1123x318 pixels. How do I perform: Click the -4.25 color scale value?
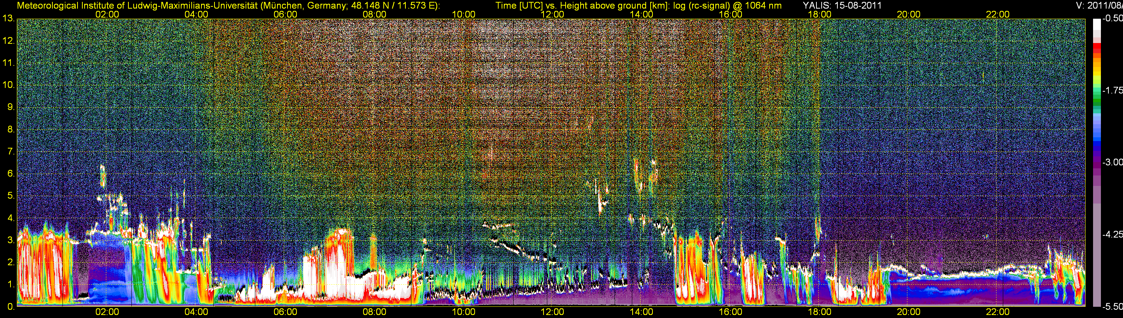click(1112, 234)
